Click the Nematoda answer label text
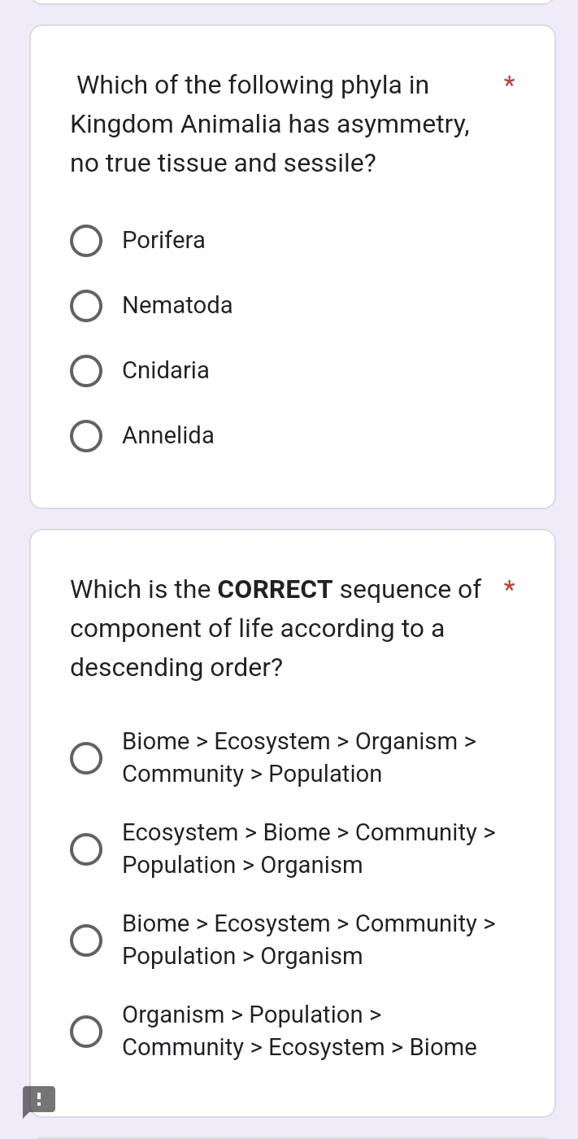 tap(177, 306)
